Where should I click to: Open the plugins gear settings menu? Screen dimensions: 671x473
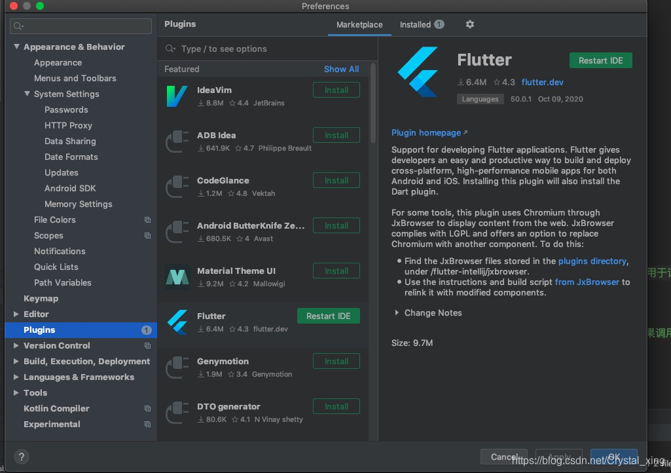[x=470, y=24]
